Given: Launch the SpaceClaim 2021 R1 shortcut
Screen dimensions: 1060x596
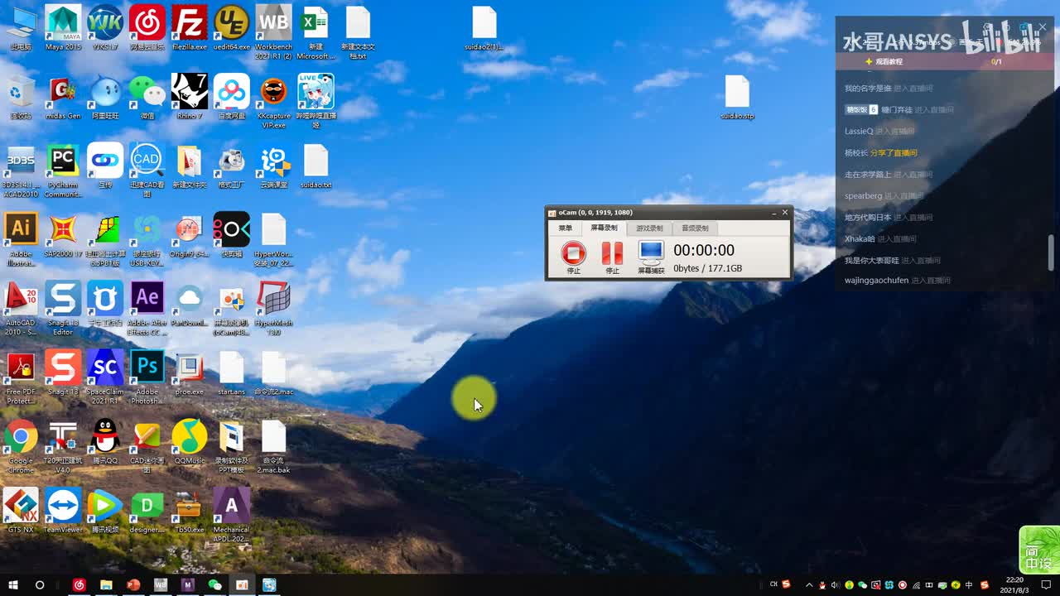Looking at the screenshot, I should [x=105, y=377].
